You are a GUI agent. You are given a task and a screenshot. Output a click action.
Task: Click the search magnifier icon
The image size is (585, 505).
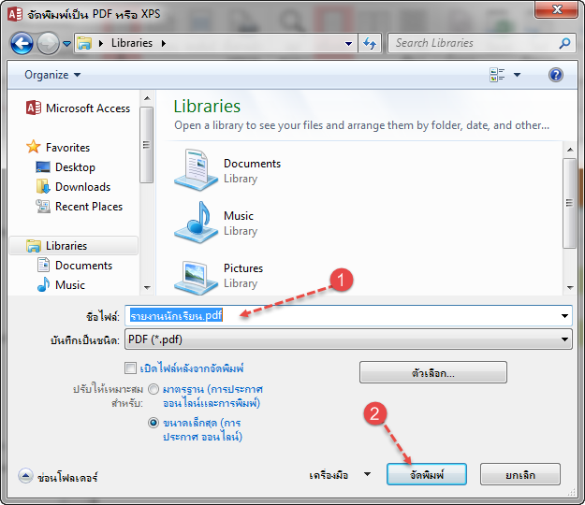(x=564, y=43)
